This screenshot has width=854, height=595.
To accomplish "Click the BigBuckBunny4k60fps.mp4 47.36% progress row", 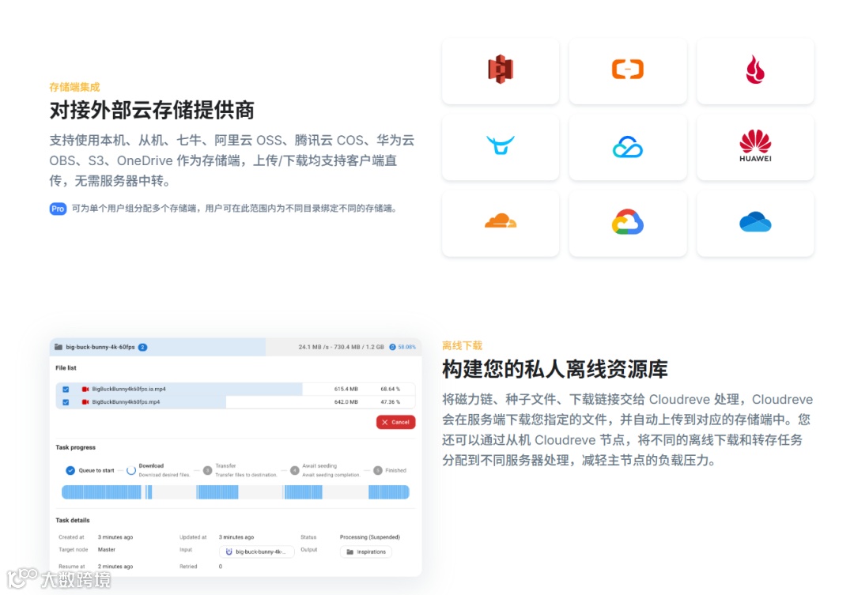I will click(x=236, y=401).
